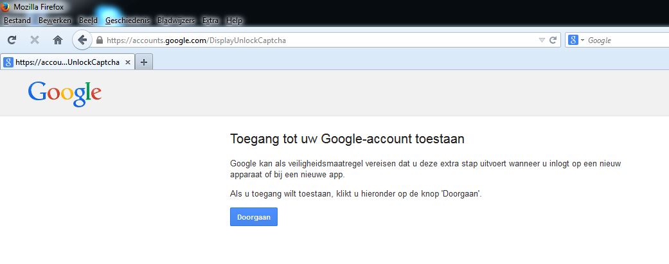This screenshot has width=669, height=264.
Task: Open the Beeld menu
Action: point(88,21)
